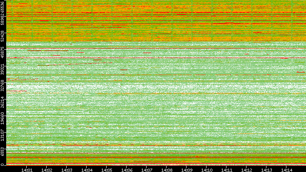Click the 14:01 time axis label
Screen dimensions: 306x172
click(x=27, y=170)
